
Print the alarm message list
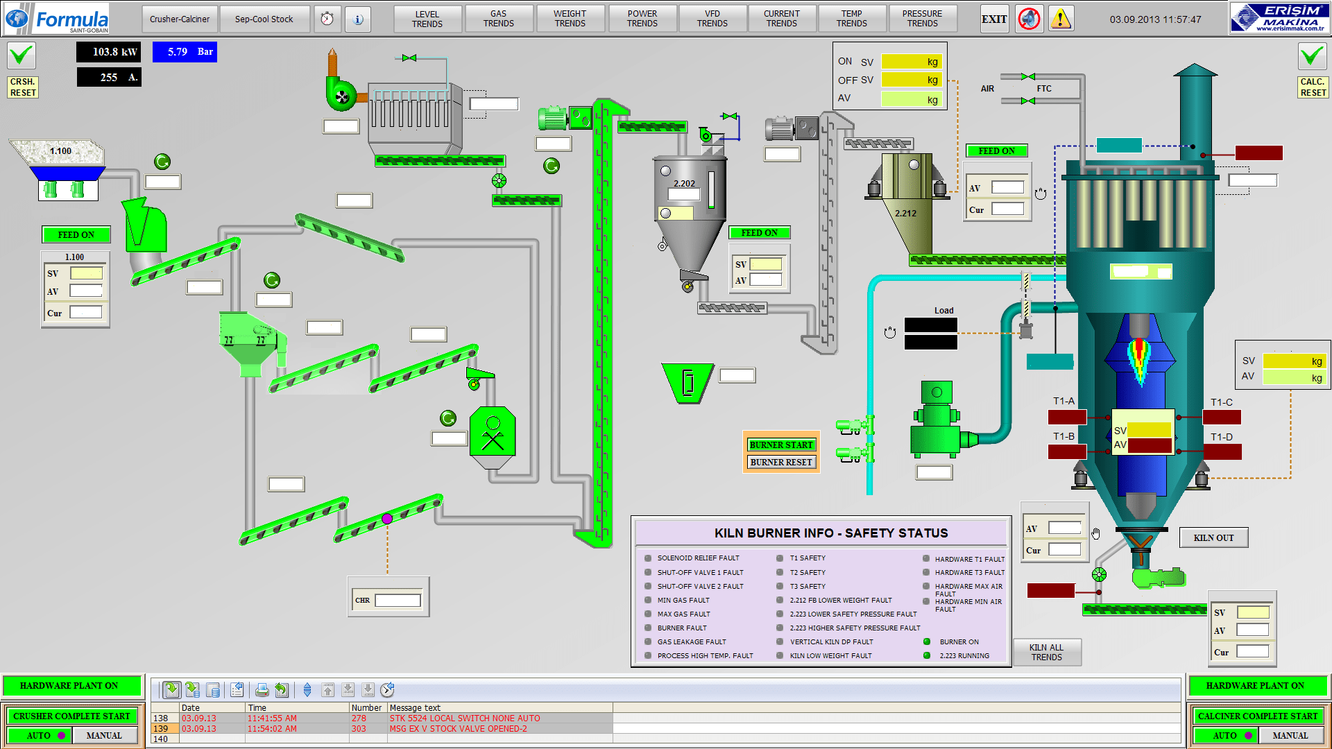click(262, 689)
